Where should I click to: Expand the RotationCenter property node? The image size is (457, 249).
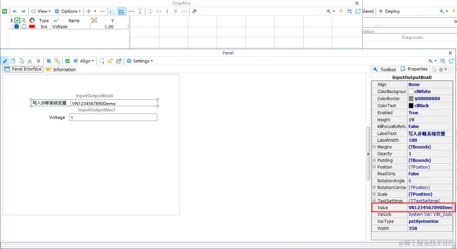click(374, 187)
